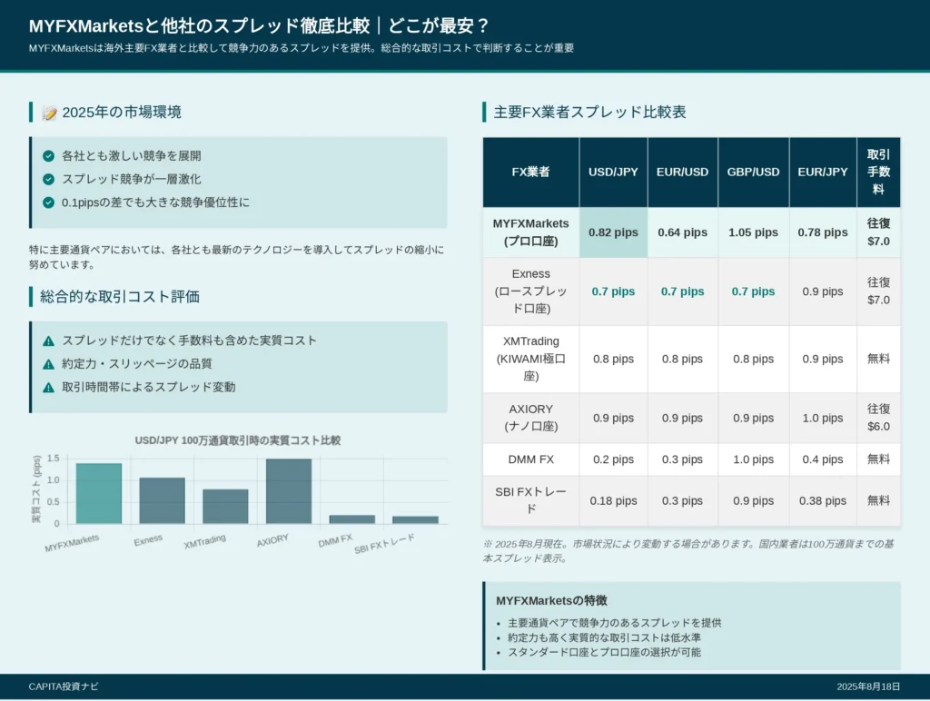The image size is (930, 701).
Task: Click the y-axis label 実質コスト (pips)
Action: click(x=36, y=489)
